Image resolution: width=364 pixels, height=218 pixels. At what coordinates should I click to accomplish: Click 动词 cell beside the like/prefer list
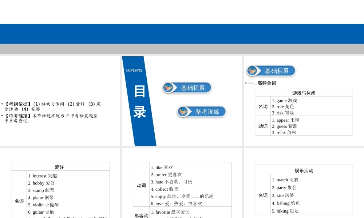(141, 185)
